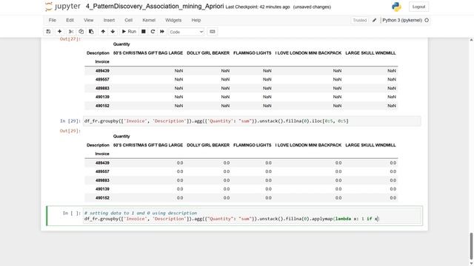474x266 pixels.
Task: Open the Edit menu
Action: click(x=70, y=20)
